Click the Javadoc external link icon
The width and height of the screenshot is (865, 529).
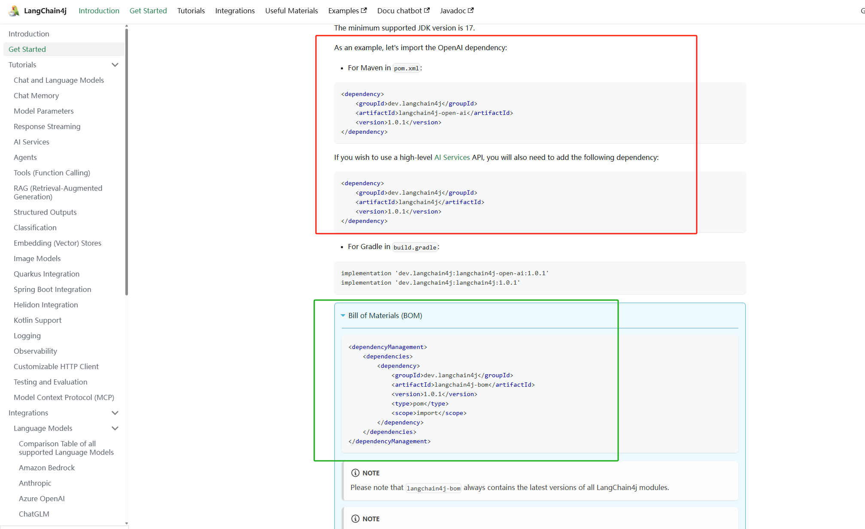[x=471, y=10]
